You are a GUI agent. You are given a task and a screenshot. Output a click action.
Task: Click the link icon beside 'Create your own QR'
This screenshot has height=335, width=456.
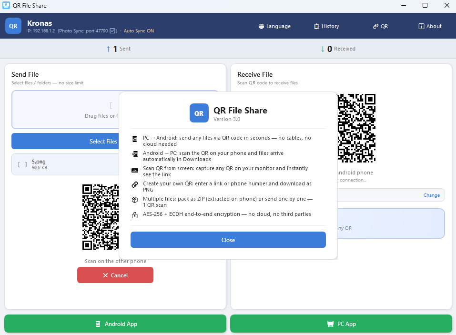(x=136, y=183)
